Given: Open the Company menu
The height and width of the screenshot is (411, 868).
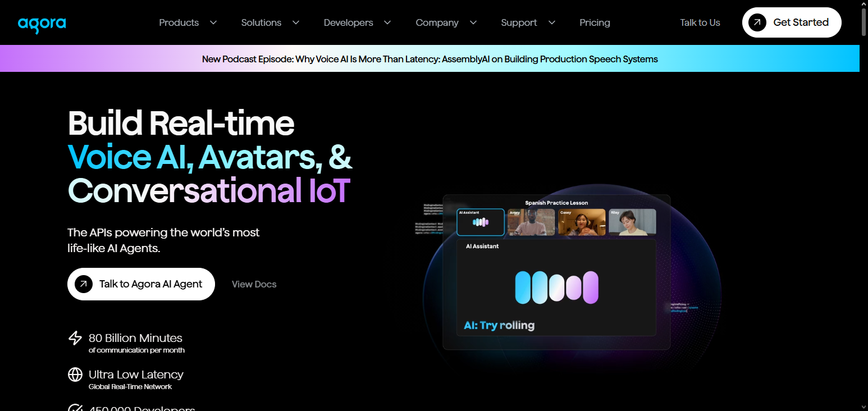Looking at the screenshot, I should click(446, 22).
